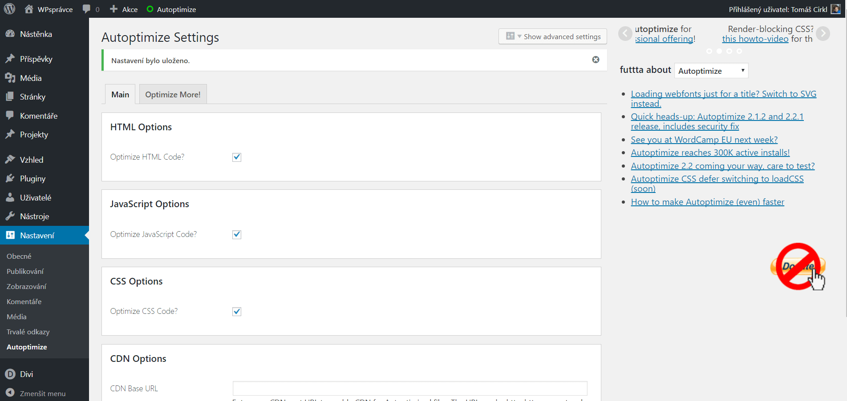Select the third banner pagination dot
This screenshot has height=401, width=847.
[729, 51]
